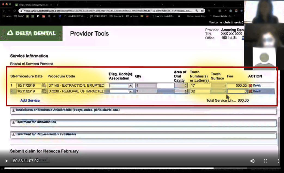The image size is (284, 173).
Task: Open the CODE STUFF bookmark folder
Action: coord(99,16)
